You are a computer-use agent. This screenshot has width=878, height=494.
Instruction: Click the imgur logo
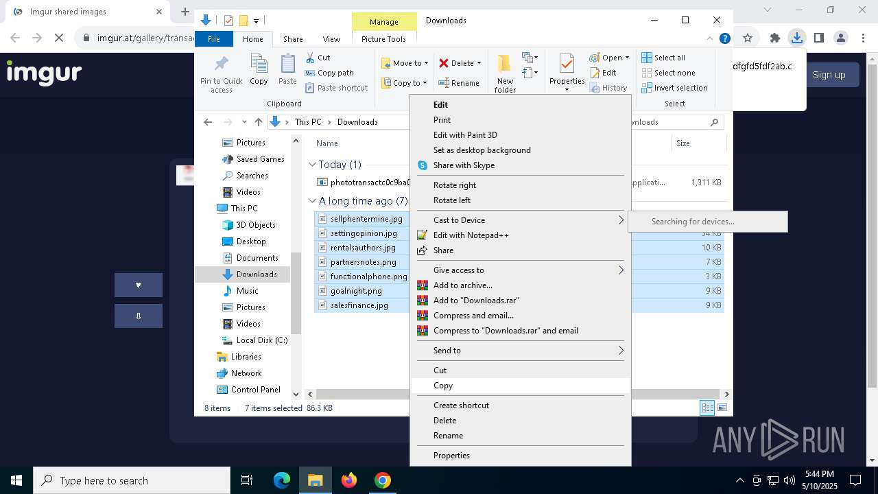[x=44, y=73]
